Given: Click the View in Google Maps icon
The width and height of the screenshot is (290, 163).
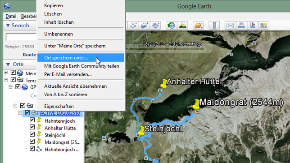Looking at the screenshot, I should point(253,25).
